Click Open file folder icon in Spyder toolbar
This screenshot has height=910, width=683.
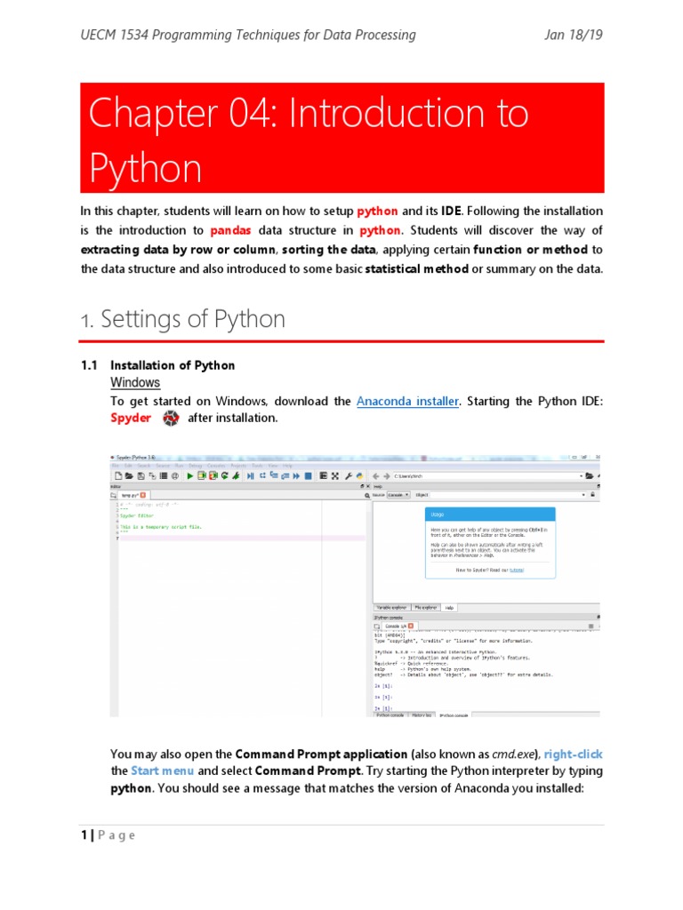click(129, 476)
